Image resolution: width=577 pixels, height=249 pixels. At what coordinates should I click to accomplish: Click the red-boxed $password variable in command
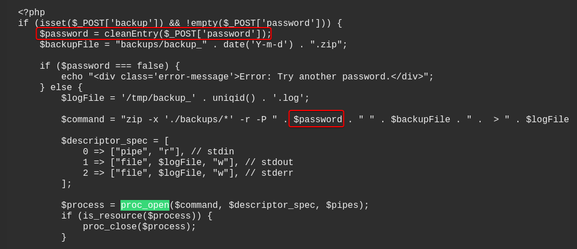click(x=316, y=119)
